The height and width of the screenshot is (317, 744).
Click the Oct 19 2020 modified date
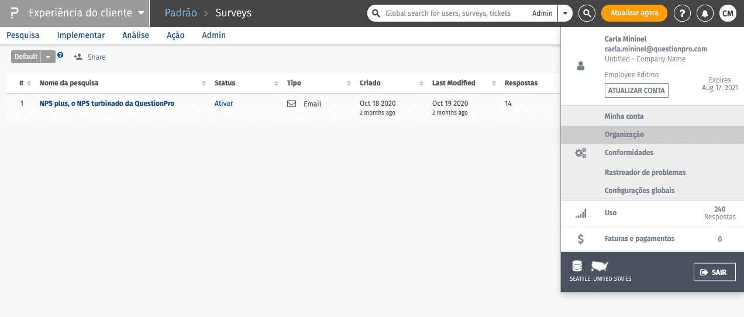tap(450, 104)
